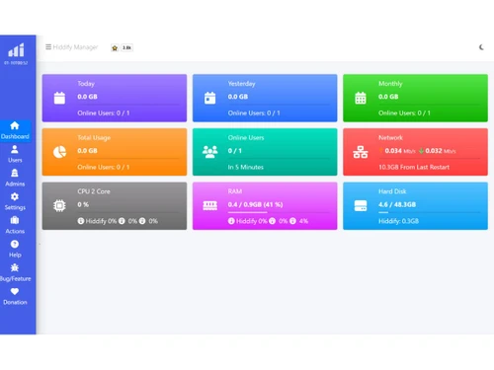Click the Hiddify Manager title text

[x=75, y=47]
